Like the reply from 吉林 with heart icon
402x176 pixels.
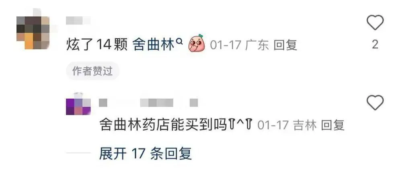coord(375,102)
